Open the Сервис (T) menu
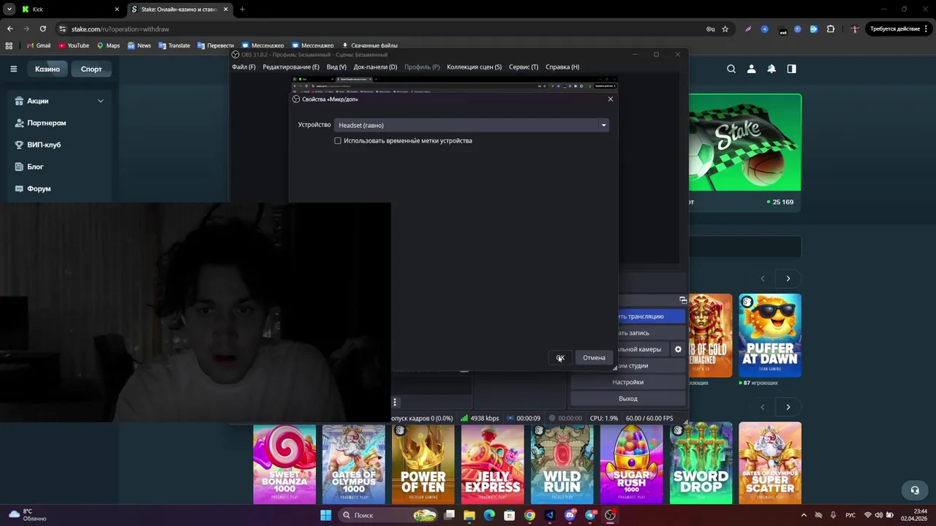The width and height of the screenshot is (936, 526). pos(523,66)
